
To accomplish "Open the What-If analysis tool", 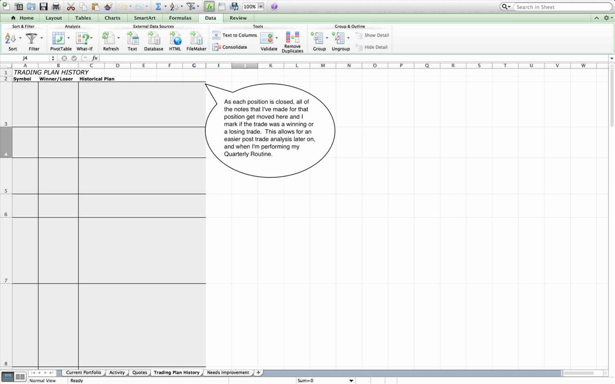I will (x=83, y=40).
